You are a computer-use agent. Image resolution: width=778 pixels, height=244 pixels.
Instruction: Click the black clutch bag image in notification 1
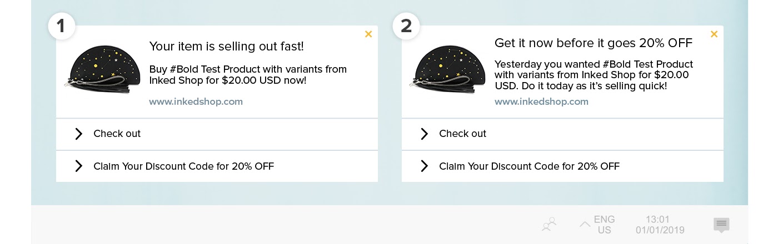pyautogui.click(x=99, y=69)
